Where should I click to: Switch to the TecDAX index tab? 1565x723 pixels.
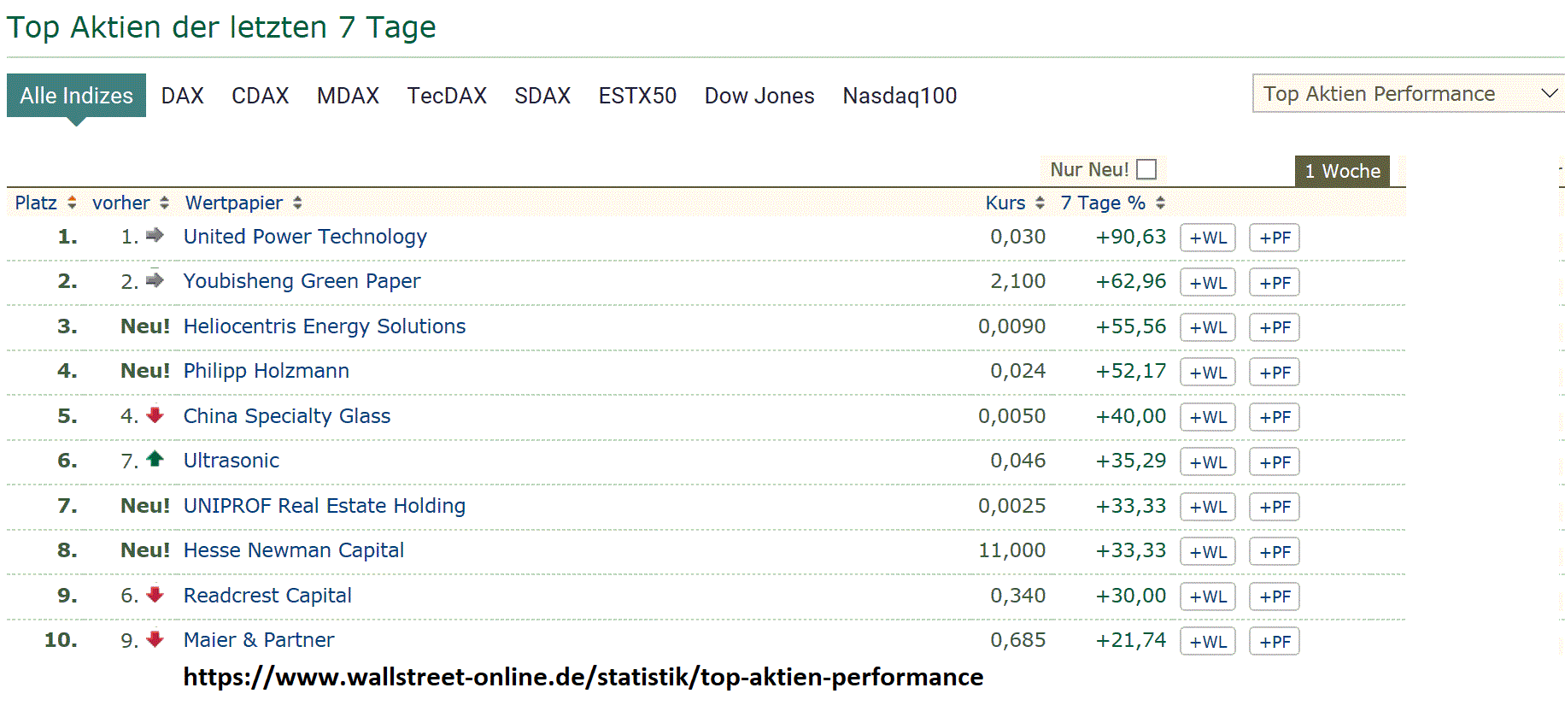pos(447,96)
